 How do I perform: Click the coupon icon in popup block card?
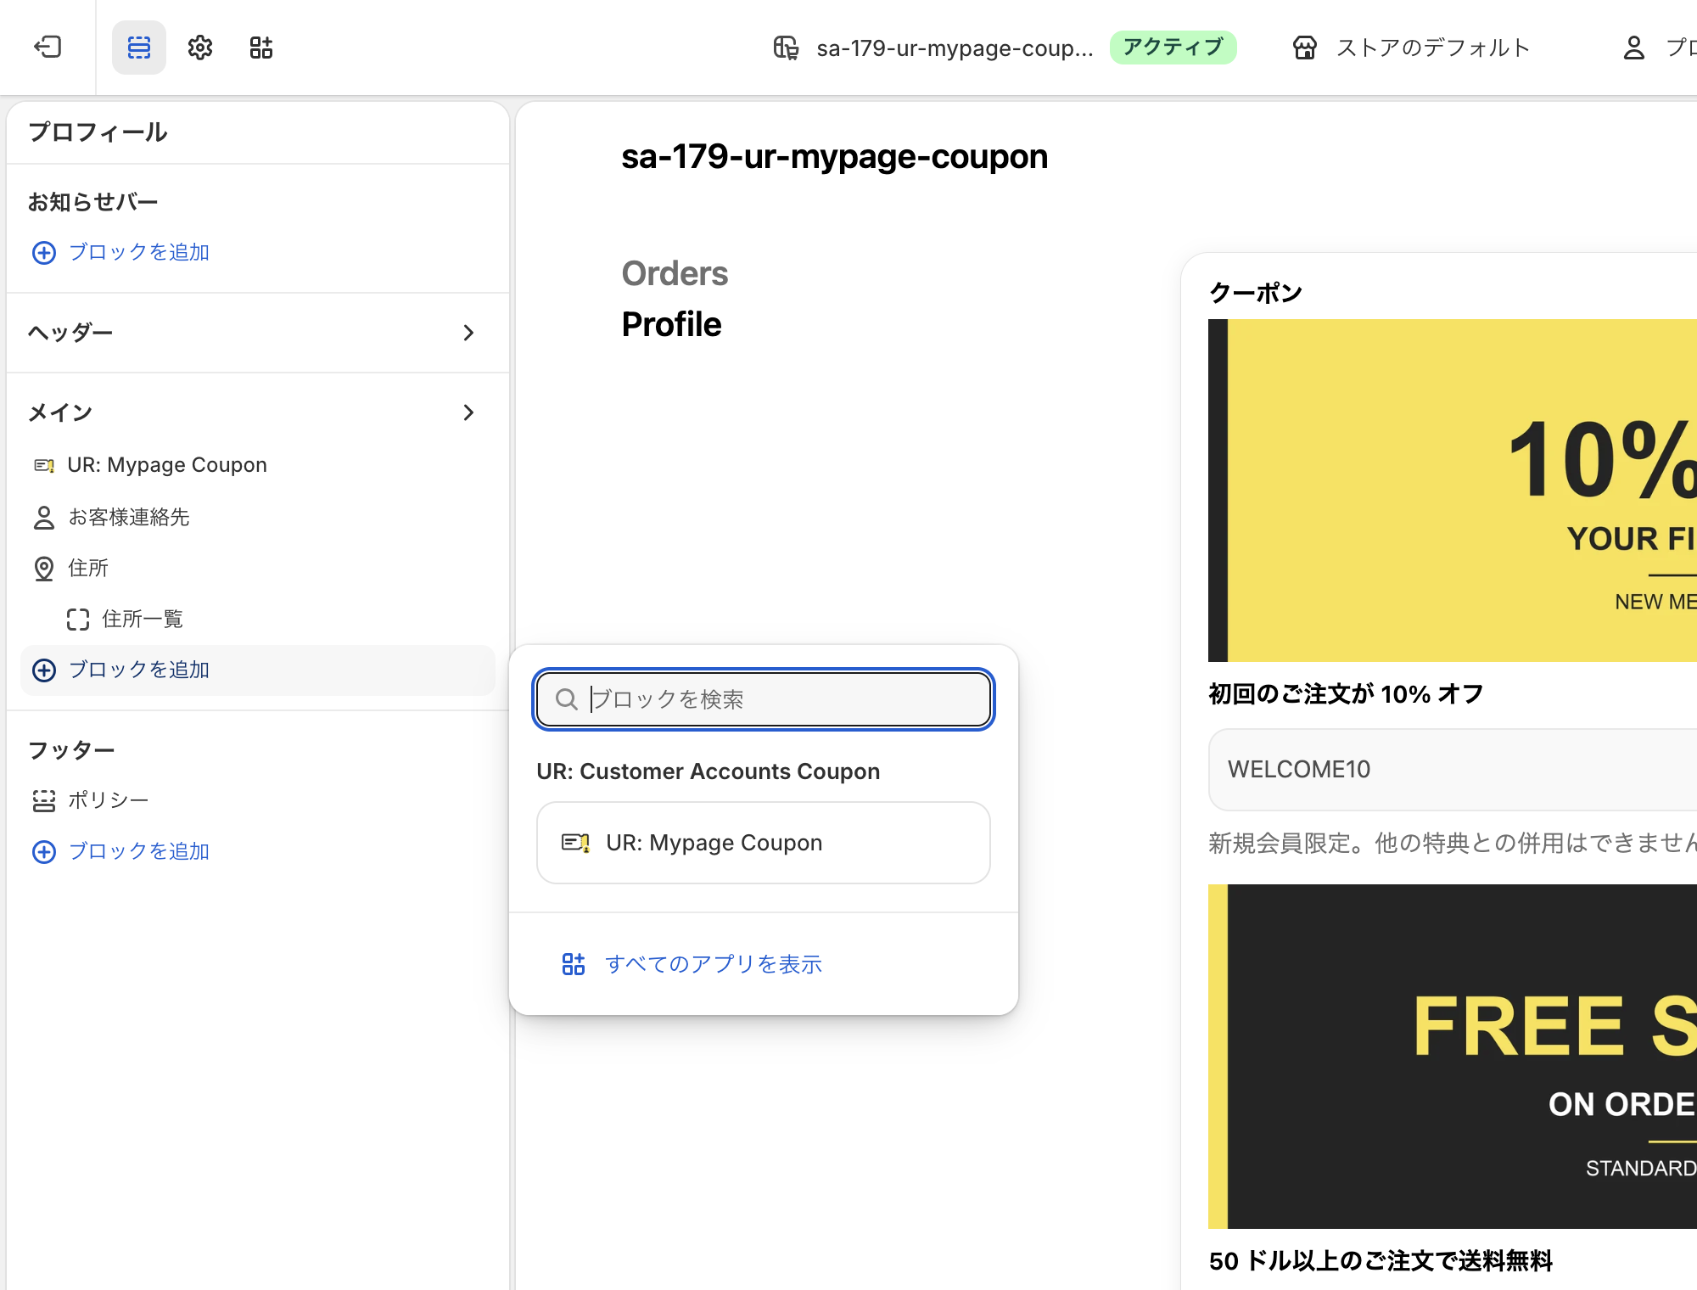click(x=576, y=843)
